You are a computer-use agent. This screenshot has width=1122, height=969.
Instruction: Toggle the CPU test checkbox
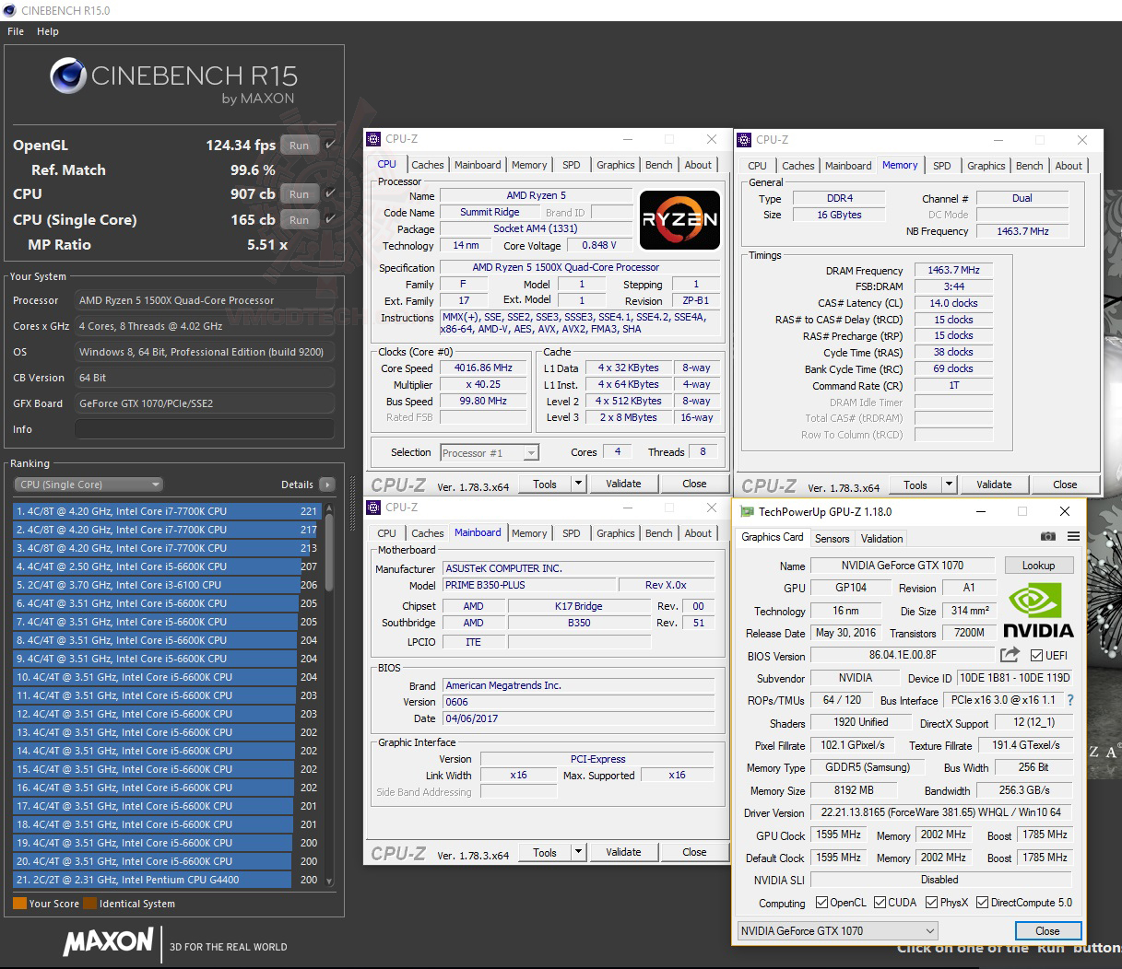pyautogui.click(x=331, y=193)
